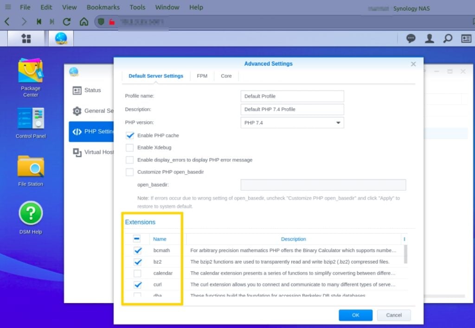This screenshot has width=475, height=328.
Task: Switch to Default Server Settings tab
Action: [x=156, y=76]
